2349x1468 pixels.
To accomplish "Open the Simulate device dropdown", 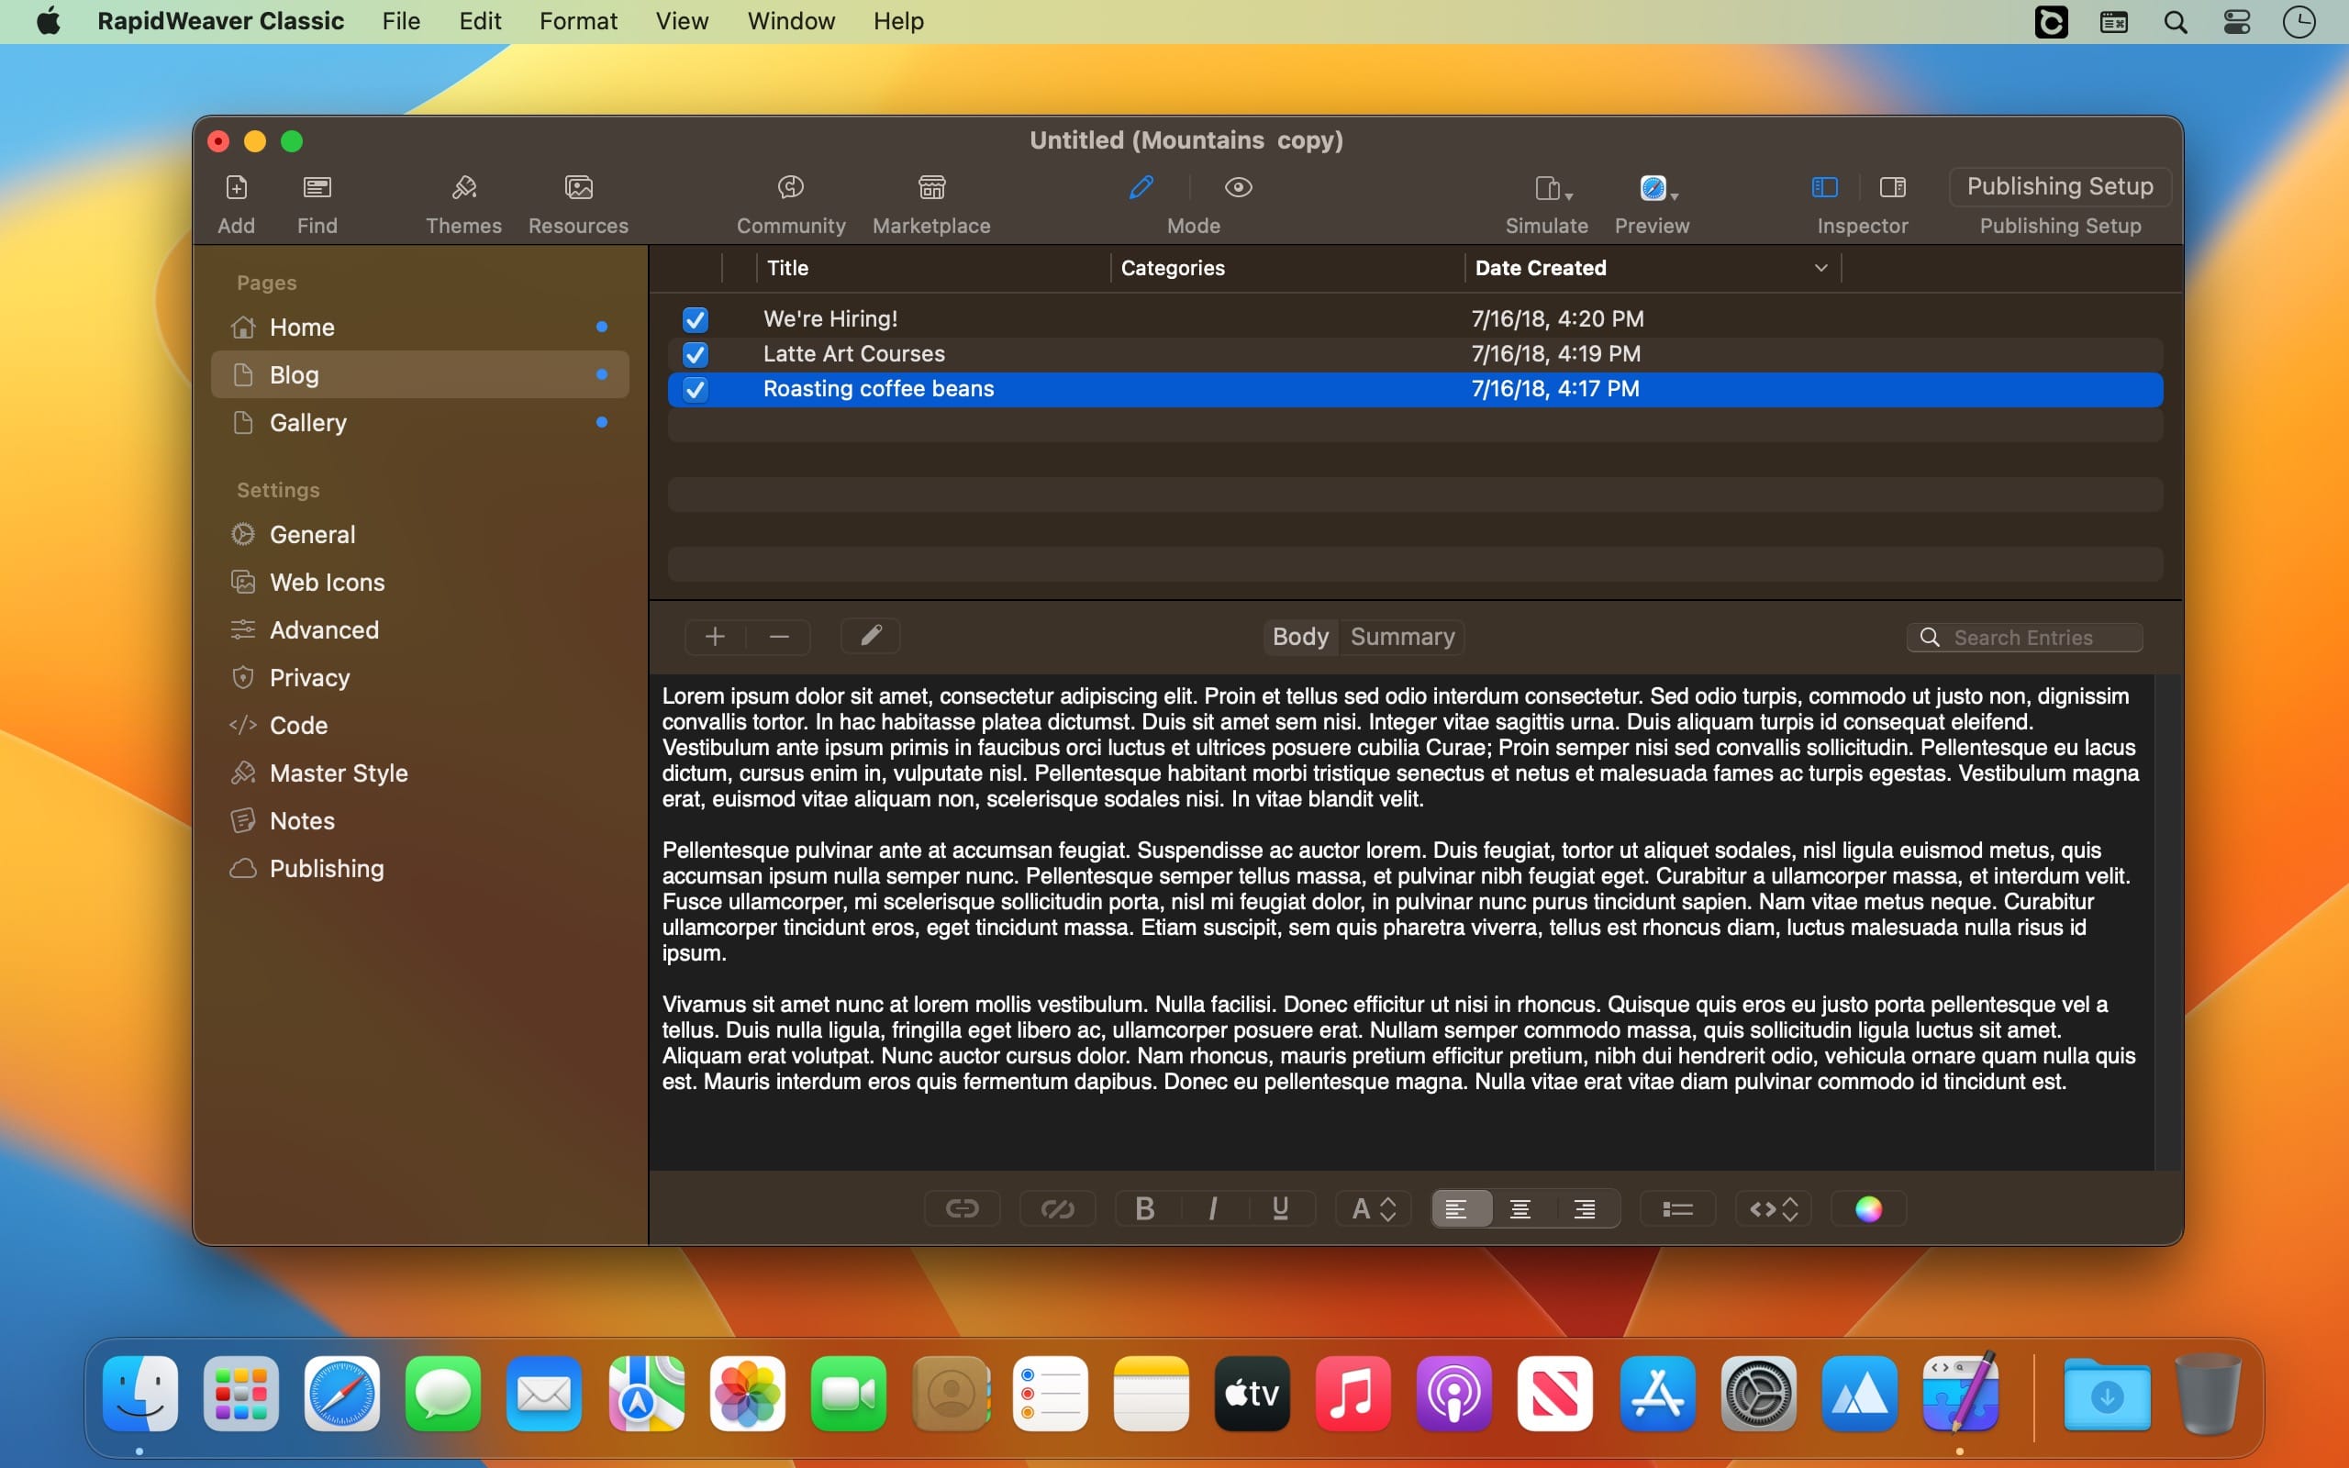I will (1553, 188).
